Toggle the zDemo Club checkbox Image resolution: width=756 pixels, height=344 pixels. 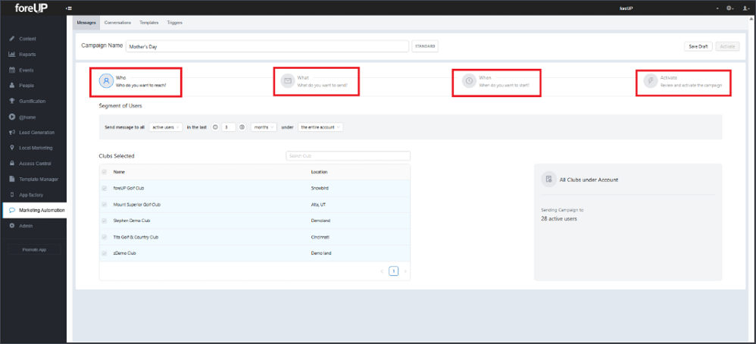pyautogui.click(x=104, y=253)
